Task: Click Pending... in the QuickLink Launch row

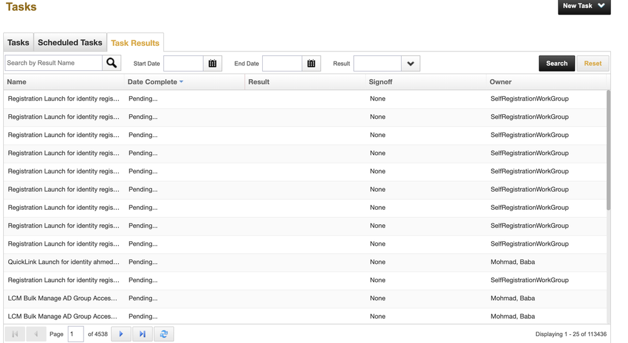Action: coord(143,262)
